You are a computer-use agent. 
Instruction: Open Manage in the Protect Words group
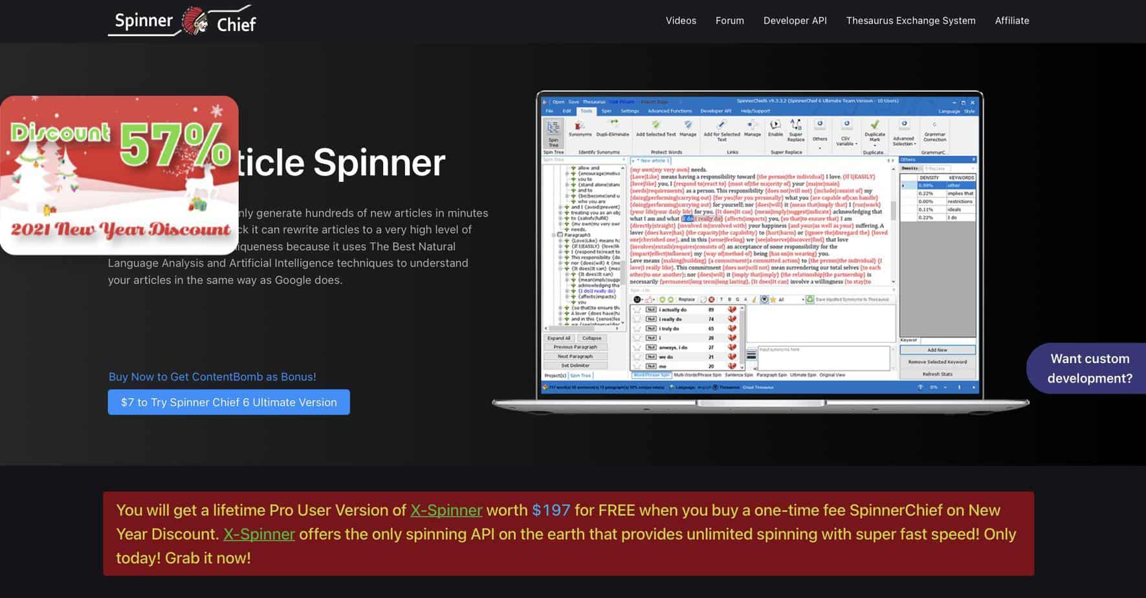pyautogui.click(x=688, y=129)
